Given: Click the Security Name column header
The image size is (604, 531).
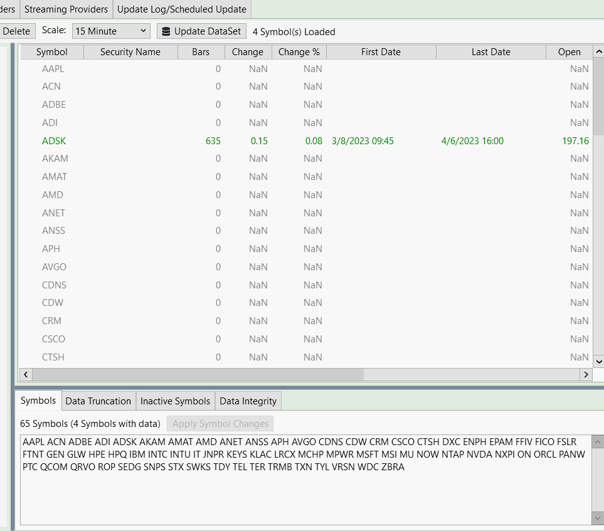Looking at the screenshot, I should pyautogui.click(x=130, y=52).
